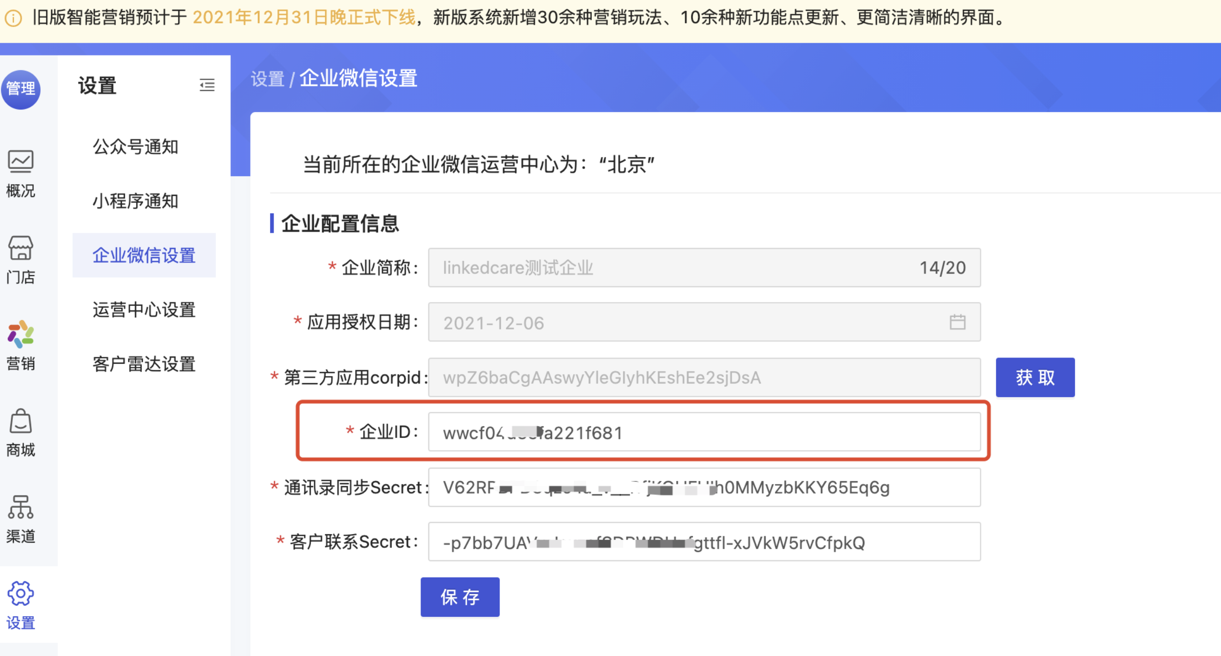The image size is (1221, 656).
Task: Open the calendar icon in 应用授权日期
Action: pos(957,322)
